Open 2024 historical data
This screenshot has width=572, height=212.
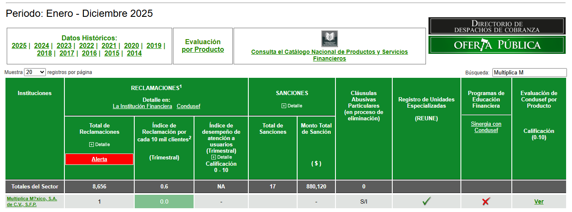point(42,46)
